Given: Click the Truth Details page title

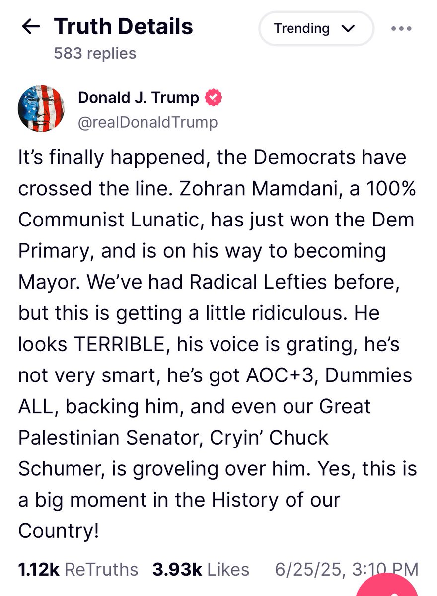Looking at the screenshot, I should click(123, 26).
